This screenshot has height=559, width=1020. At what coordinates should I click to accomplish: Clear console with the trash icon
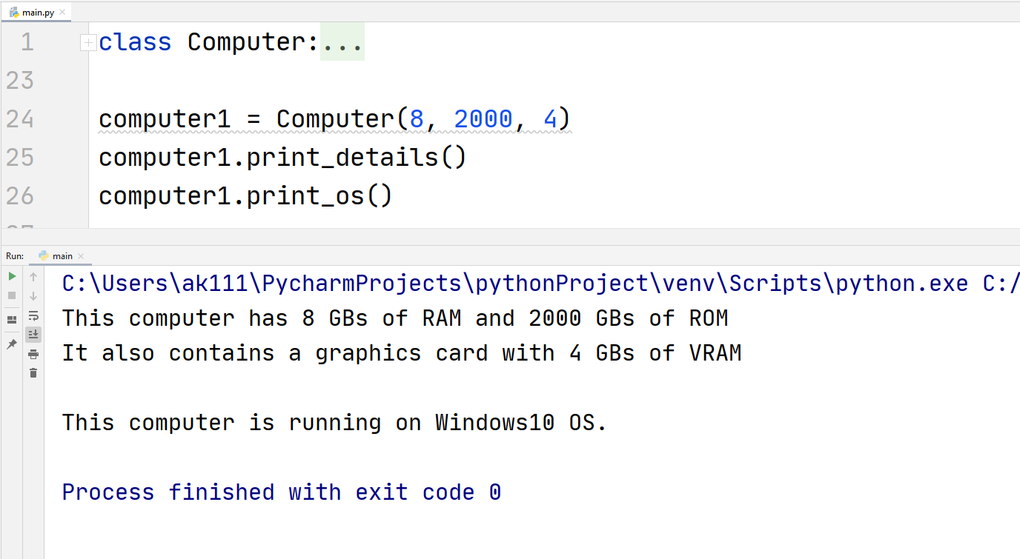coord(33,373)
